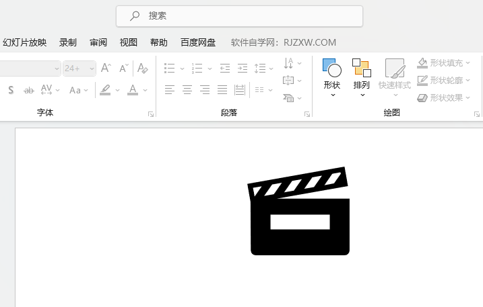483x307 pixels.
Task: Clear all formatting with the eraser A icon
Action: pyautogui.click(x=142, y=68)
